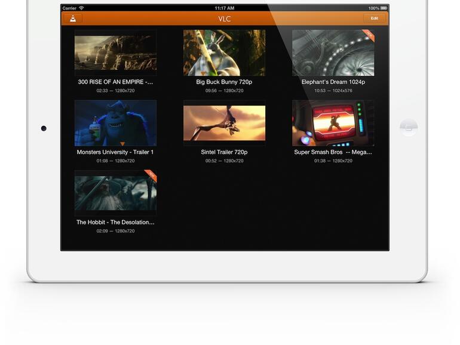Select the 'Big Buck Bunny 720p' title
Image resolution: width=460 pixels, height=345 pixels.
224,82
